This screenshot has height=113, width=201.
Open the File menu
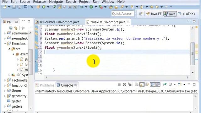click(5, 2)
